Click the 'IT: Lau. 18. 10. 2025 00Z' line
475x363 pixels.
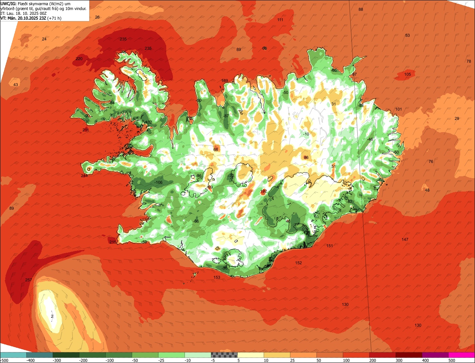pyautogui.click(x=23, y=13)
